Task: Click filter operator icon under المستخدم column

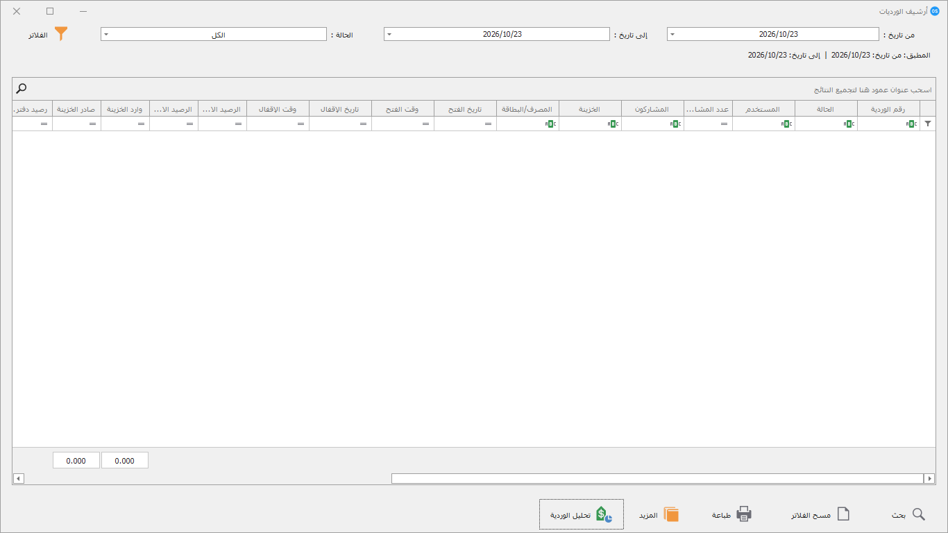Action: click(x=787, y=124)
